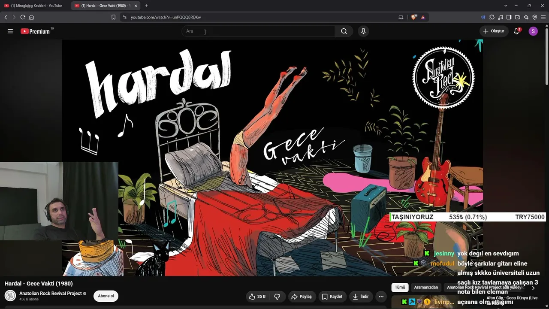
Task: Download video with İndir button
Action: 361,296
